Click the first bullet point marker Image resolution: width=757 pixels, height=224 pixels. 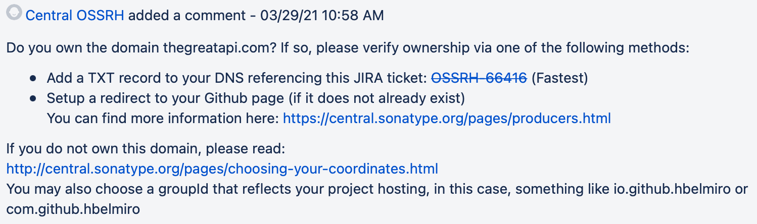(33, 79)
